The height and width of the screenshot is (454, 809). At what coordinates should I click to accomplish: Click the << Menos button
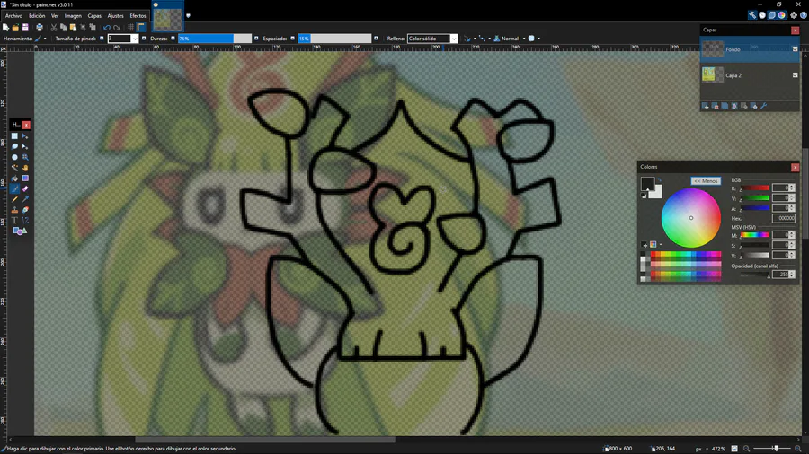click(x=706, y=181)
